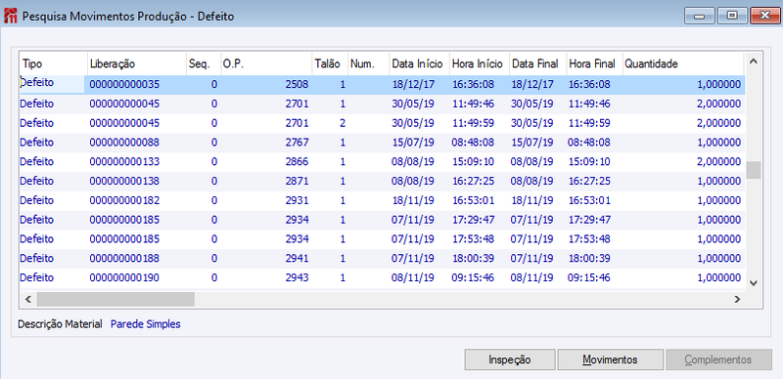
Task: Click the vertical scrollbar down arrow
Action: point(754,282)
